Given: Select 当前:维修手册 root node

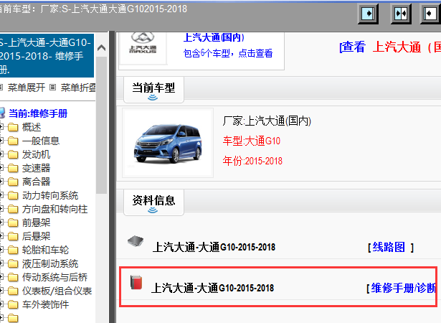Looking at the screenshot, I should (x=38, y=113).
